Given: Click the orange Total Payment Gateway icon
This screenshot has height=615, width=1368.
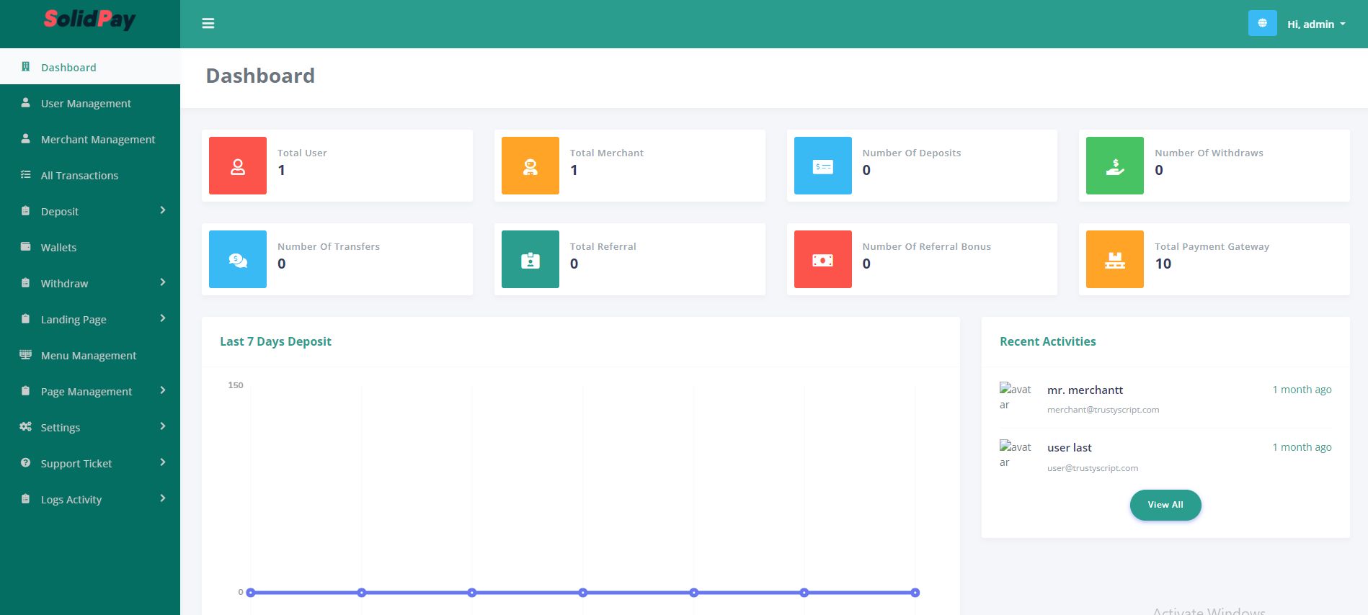Looking at the screenshot, I should [x=1115, y=259].
